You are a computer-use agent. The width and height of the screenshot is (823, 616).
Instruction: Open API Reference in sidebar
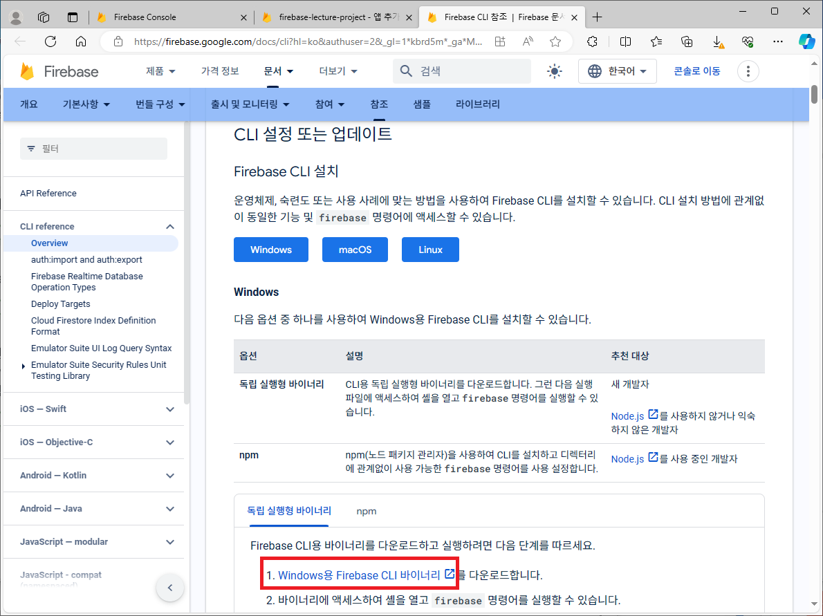point(48,193)
